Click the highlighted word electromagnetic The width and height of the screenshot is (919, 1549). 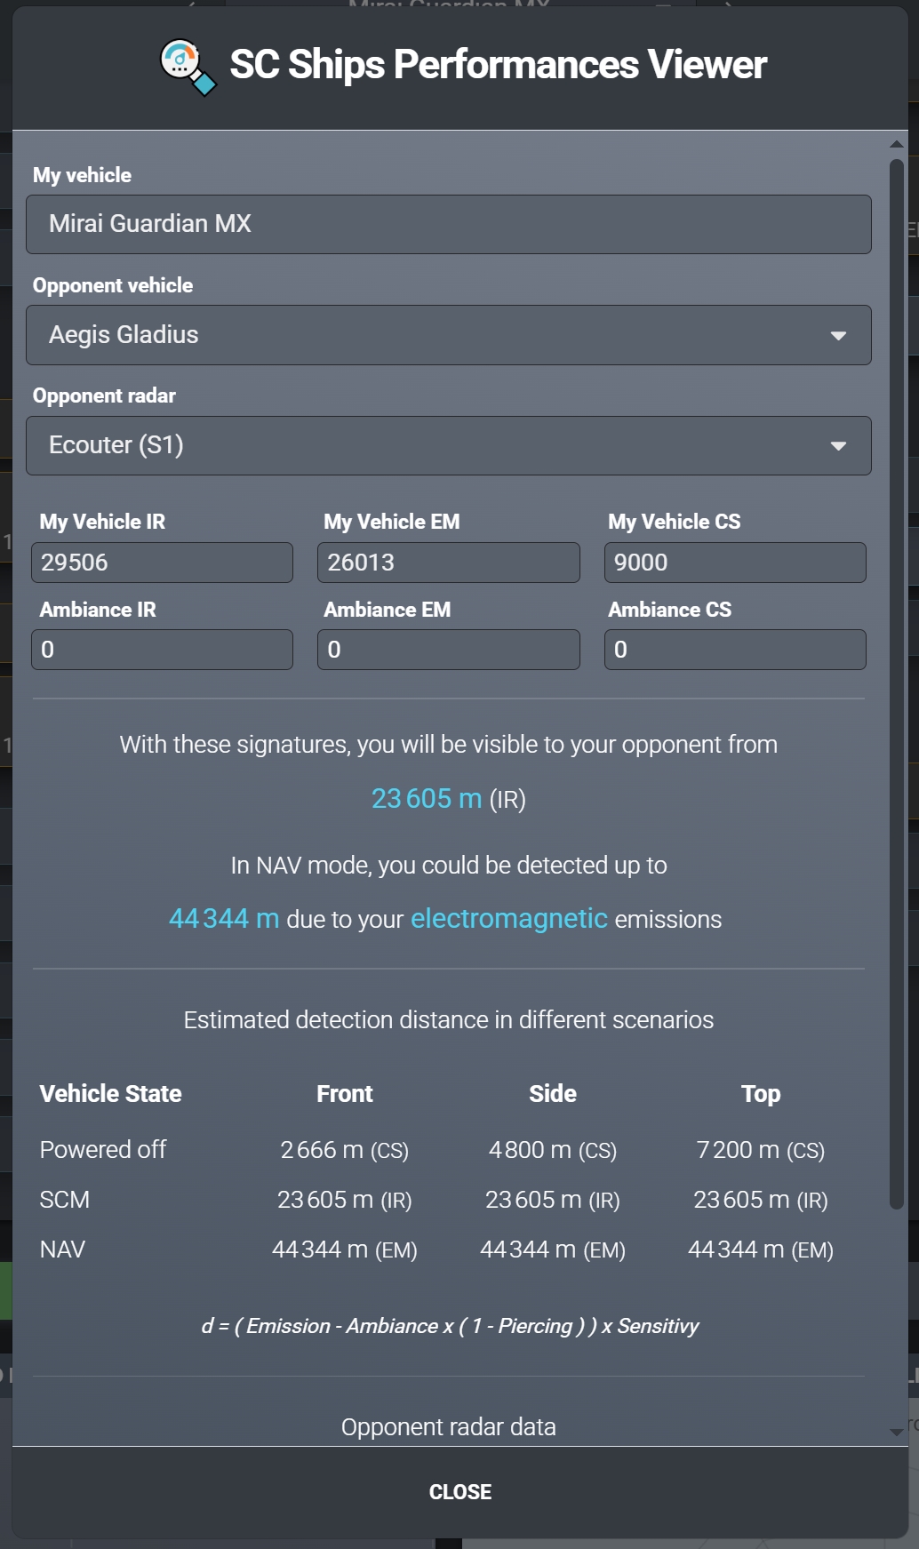tap(508, 918)
